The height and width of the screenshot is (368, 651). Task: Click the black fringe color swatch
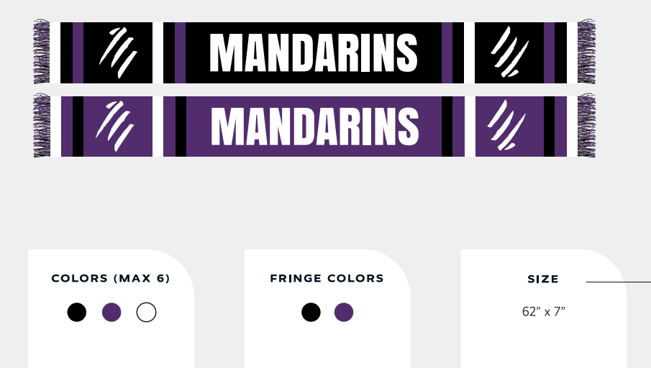tap(311, 312)
